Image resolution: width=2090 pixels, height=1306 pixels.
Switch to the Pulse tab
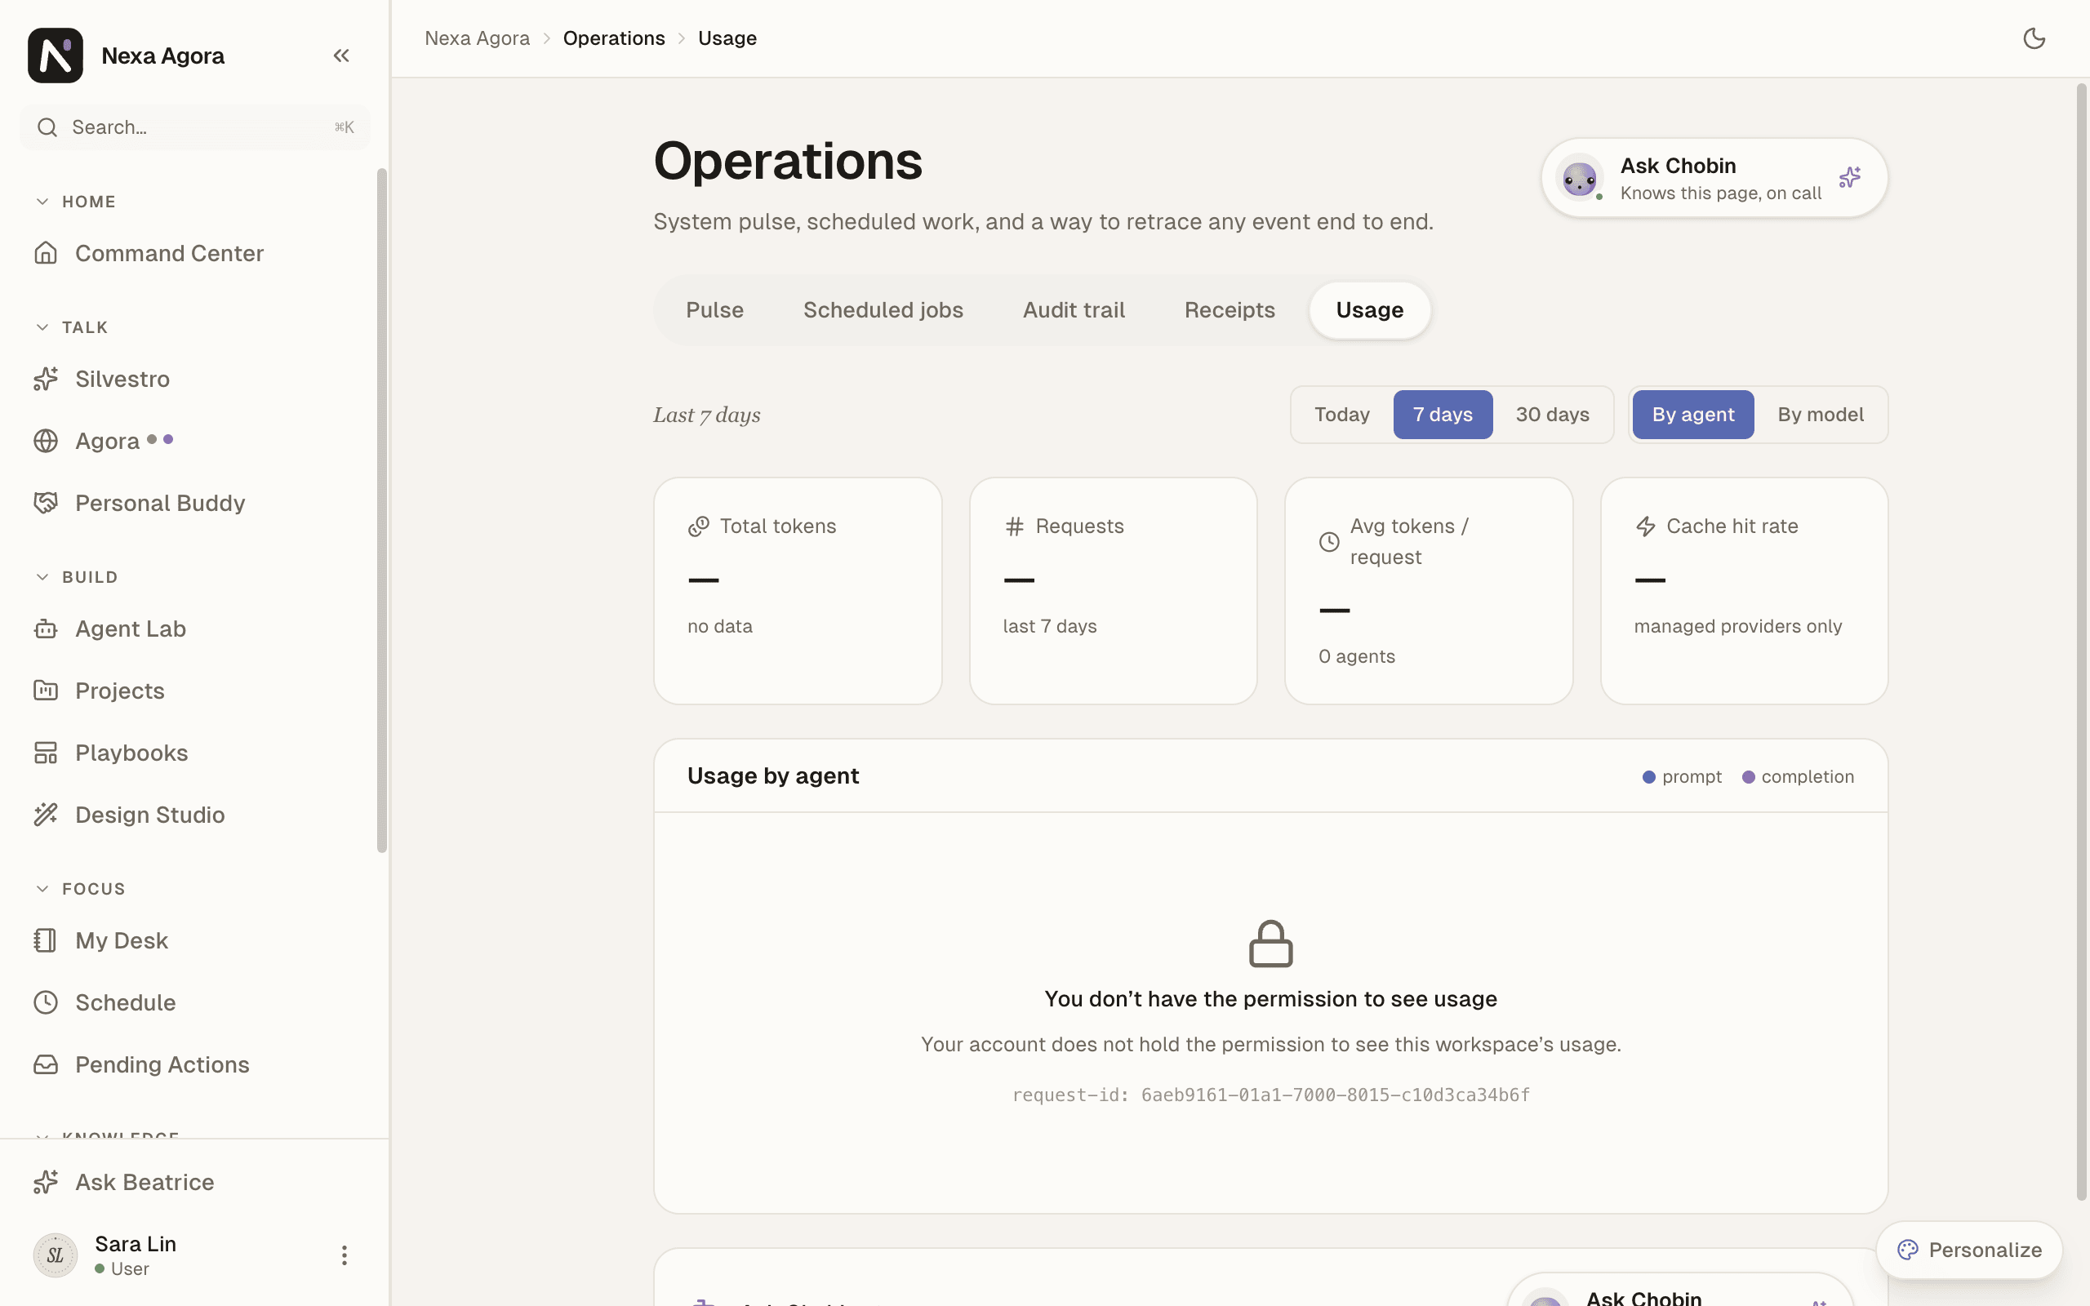click(714, 310)
